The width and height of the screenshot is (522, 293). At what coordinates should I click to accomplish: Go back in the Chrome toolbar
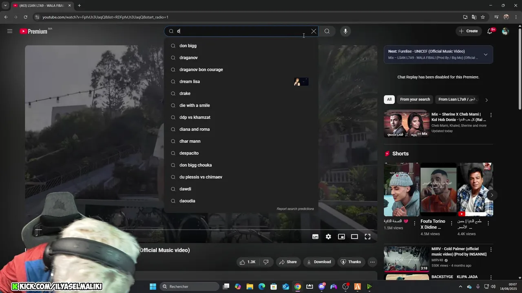(x=6, y=17)
